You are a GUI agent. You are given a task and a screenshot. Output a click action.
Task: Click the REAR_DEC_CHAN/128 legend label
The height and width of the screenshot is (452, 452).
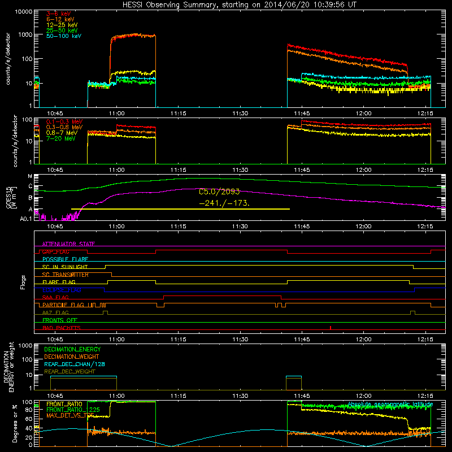[x=75, y=364]
